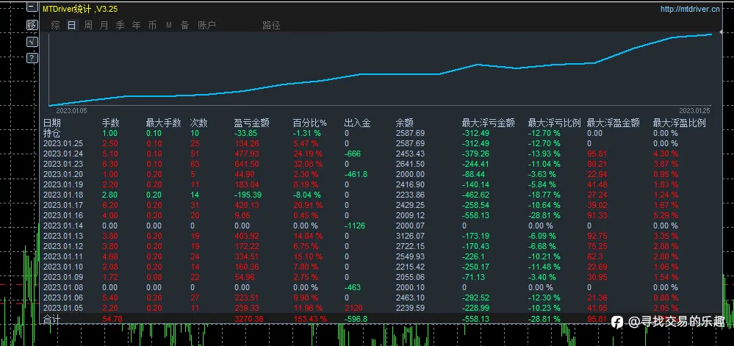The height and width of the screenshot is (346, 734).
Task: Click the 最大浮盈比例 column header
Action: (679, 123)
